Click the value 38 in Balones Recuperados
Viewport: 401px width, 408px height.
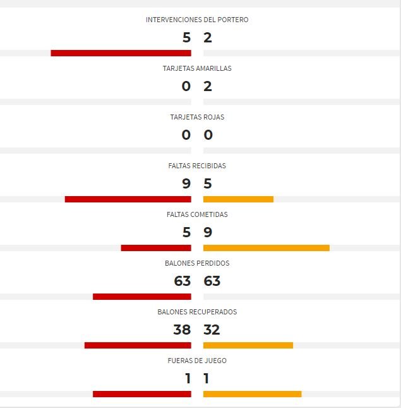[x=182, y=330]
